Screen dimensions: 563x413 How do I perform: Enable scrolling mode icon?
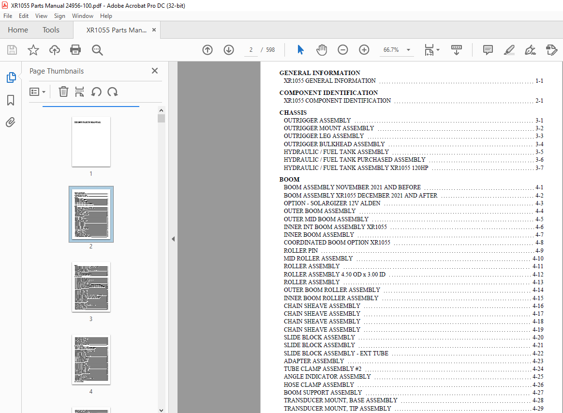457,50
